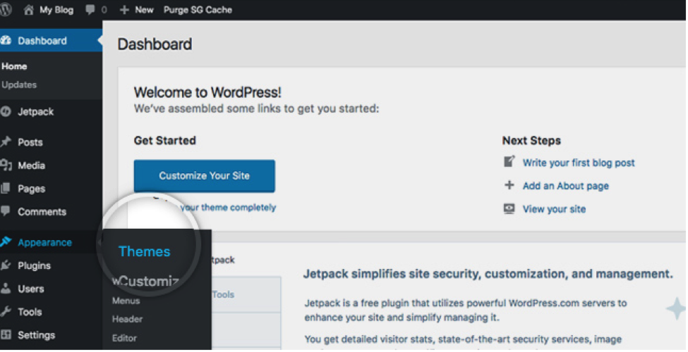Open the Dashboard menu item
The image size is (688, 352).
pos(42,41)
